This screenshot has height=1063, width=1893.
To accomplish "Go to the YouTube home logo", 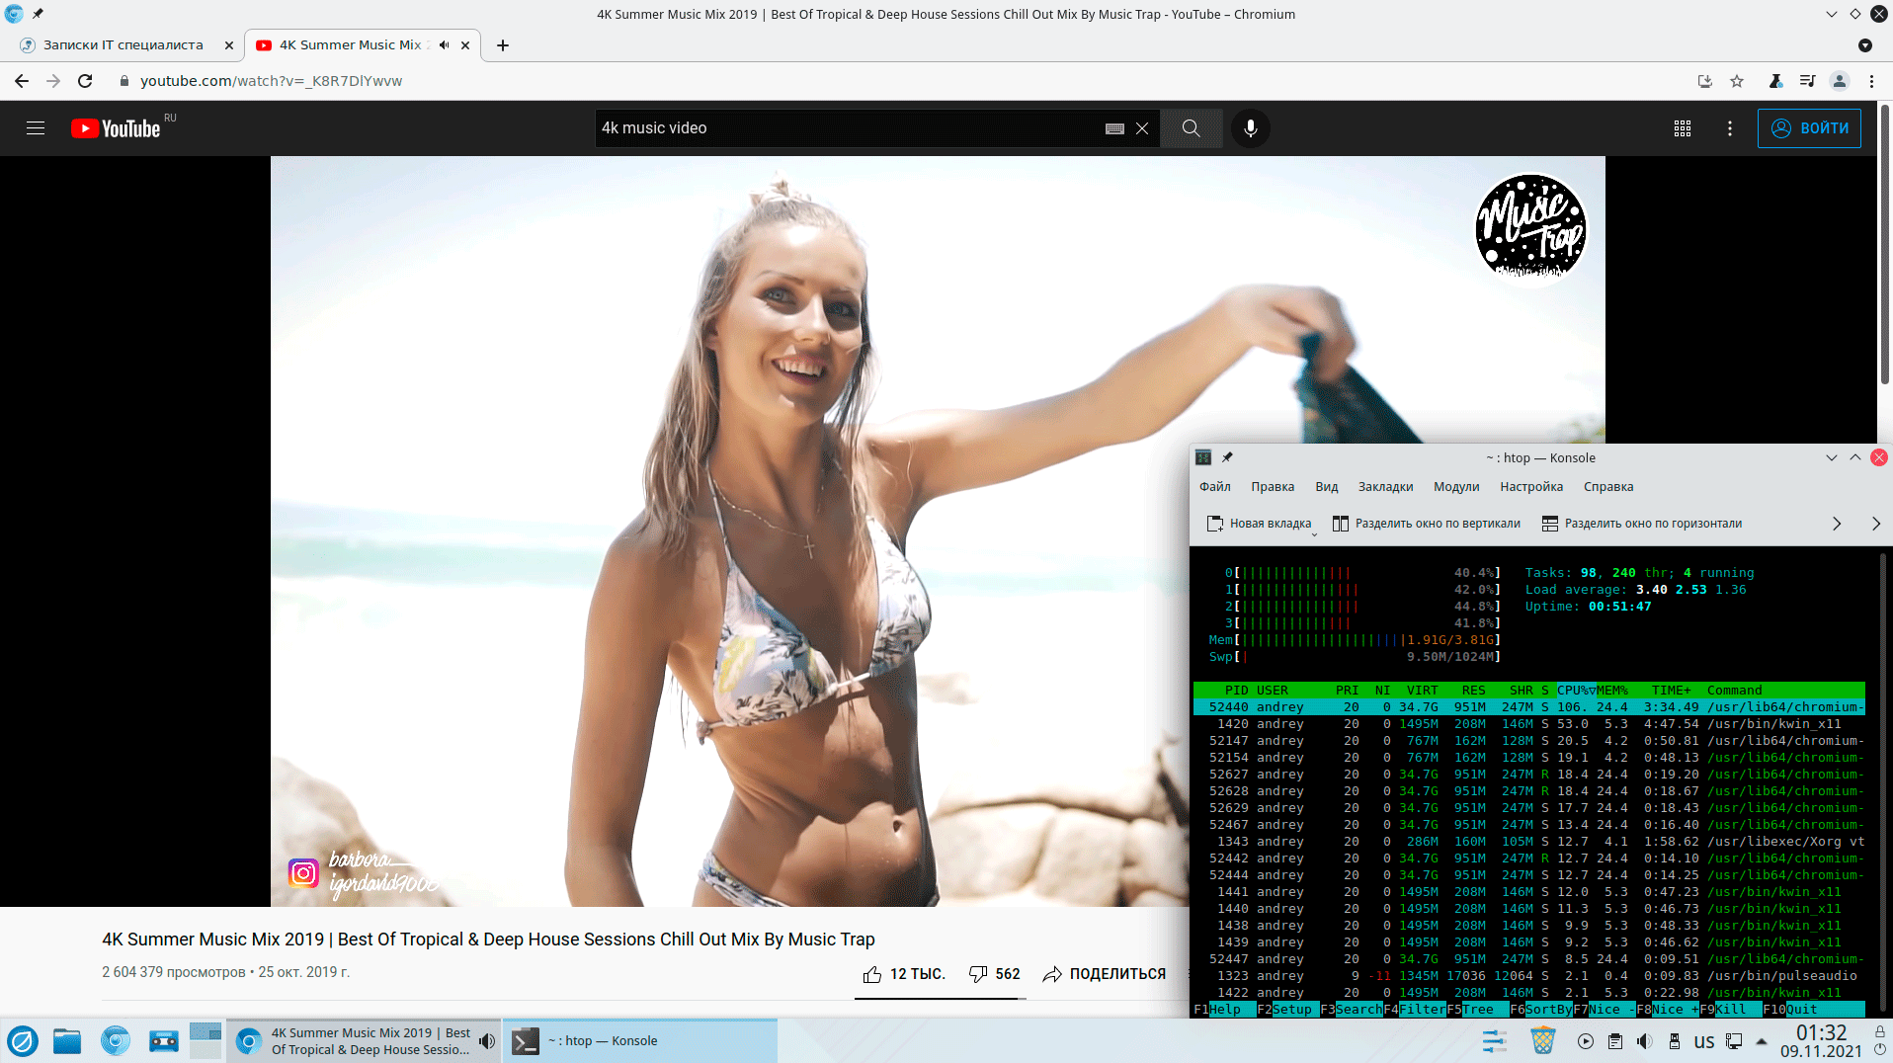I will [116, 128].
